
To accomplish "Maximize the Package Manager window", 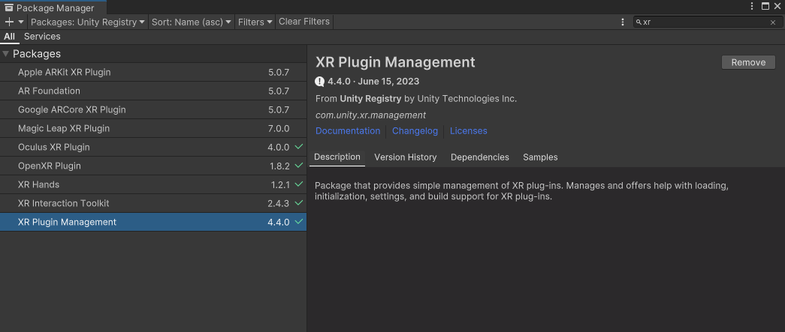I will point(765,7).
